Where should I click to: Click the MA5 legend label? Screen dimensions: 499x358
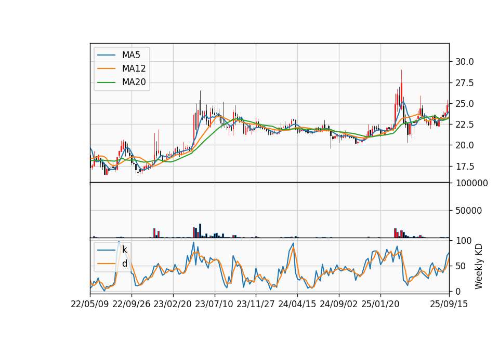[131, 55]
